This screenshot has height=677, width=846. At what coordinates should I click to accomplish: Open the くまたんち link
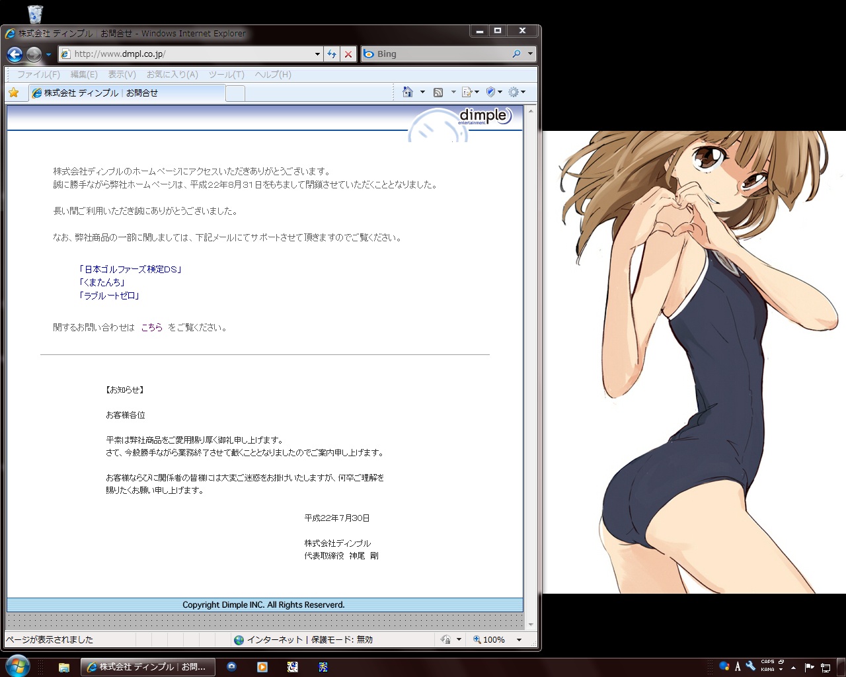click(102, 282)
